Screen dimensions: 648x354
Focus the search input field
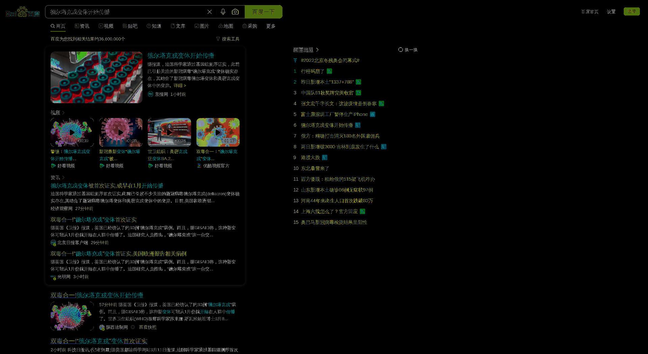[x=127, y=12]
